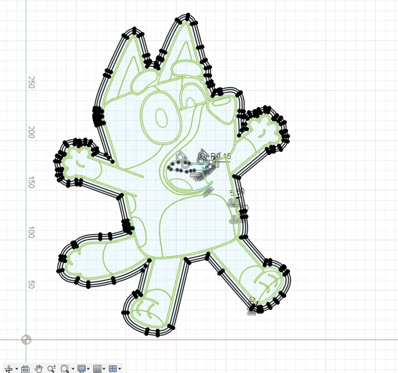Viewport: 398px width, 373px height.
Task: Activate the Orbit tool
Action: 9,369
